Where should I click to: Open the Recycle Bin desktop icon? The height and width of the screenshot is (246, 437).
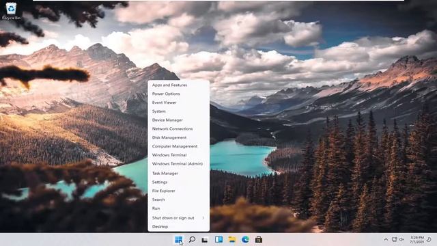[11, 11]
